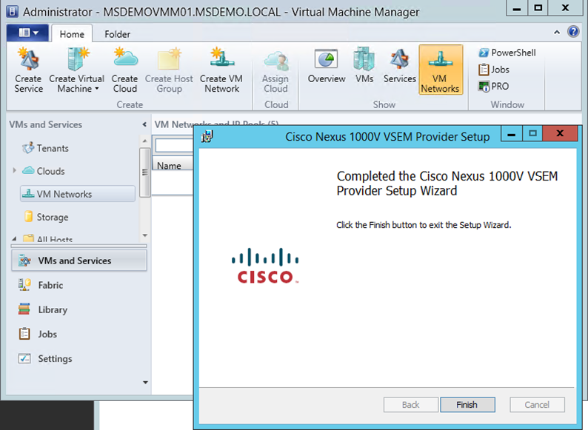Open the Library workspace
The image size is (588, 430).
(43, 309)
